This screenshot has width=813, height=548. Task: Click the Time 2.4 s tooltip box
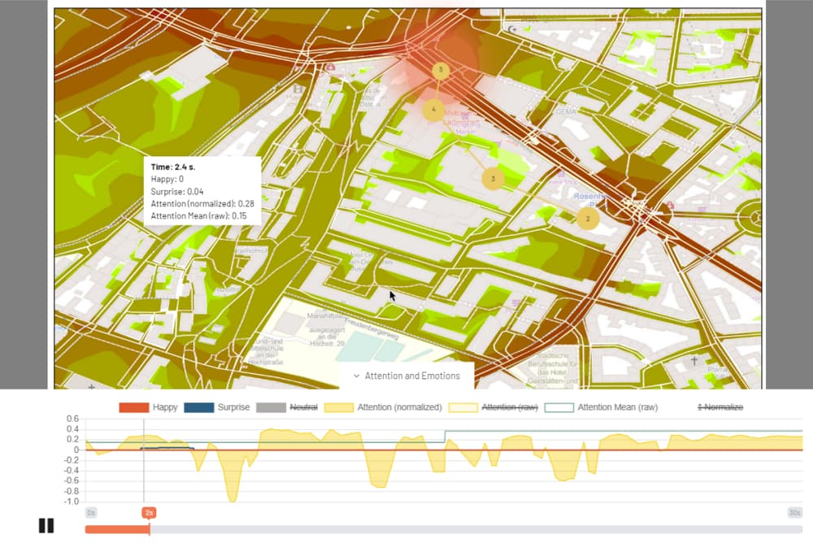[x=202, y=191]
